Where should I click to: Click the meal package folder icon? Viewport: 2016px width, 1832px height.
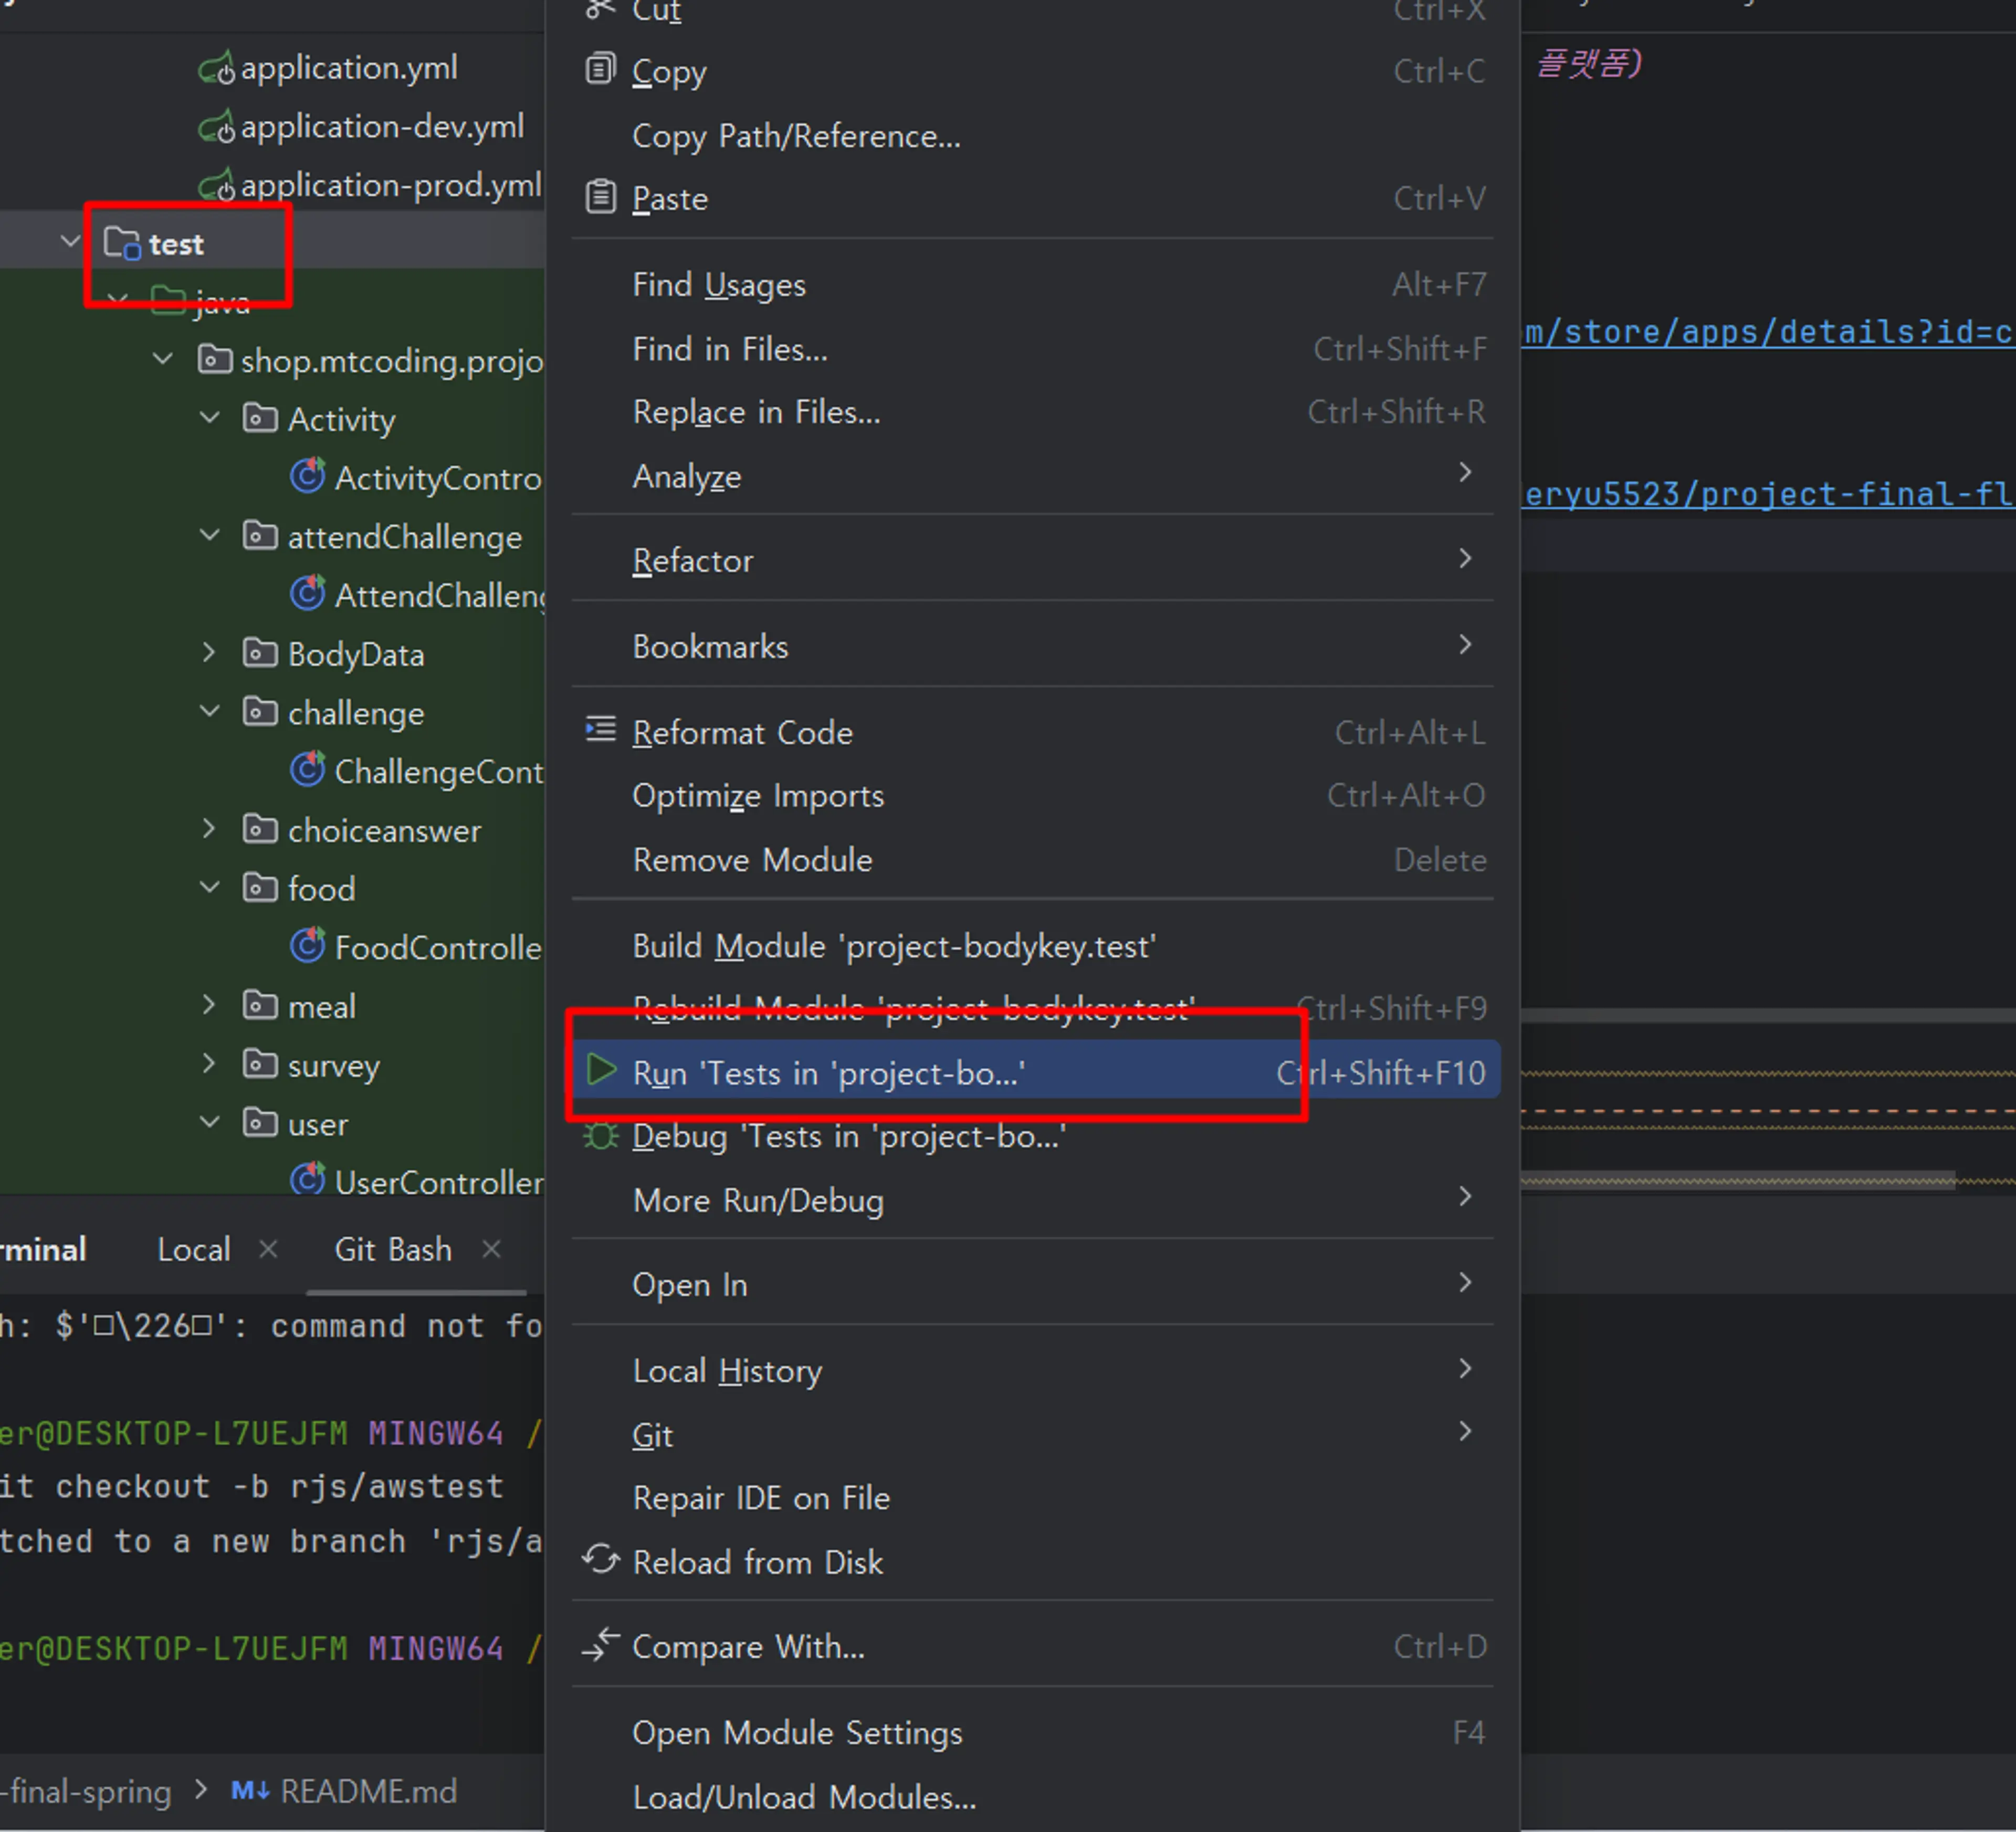click(x=260, y=1005)
